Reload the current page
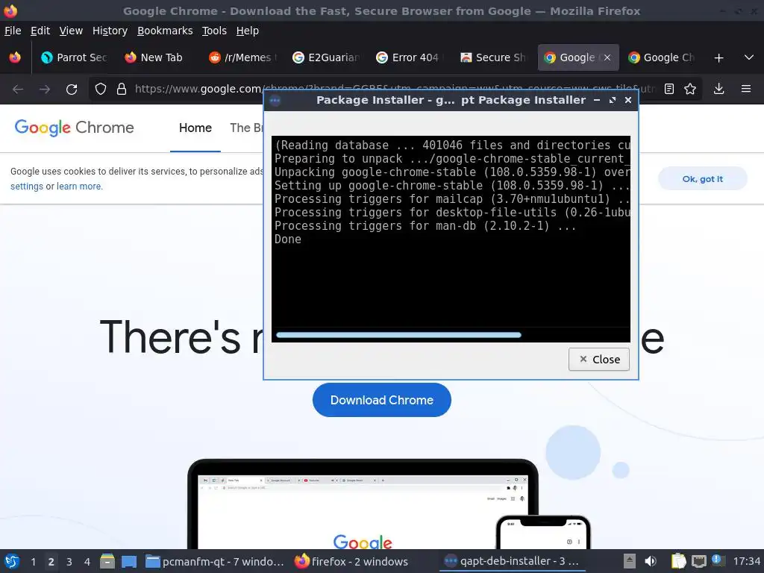Screen dimensions: 764x573 tap(72, 90)
